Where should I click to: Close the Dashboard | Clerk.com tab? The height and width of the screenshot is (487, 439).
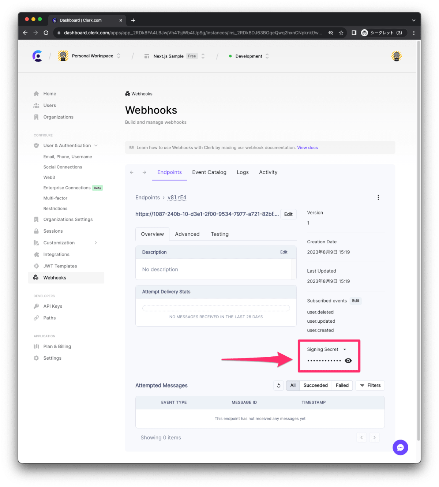[121, 20]
